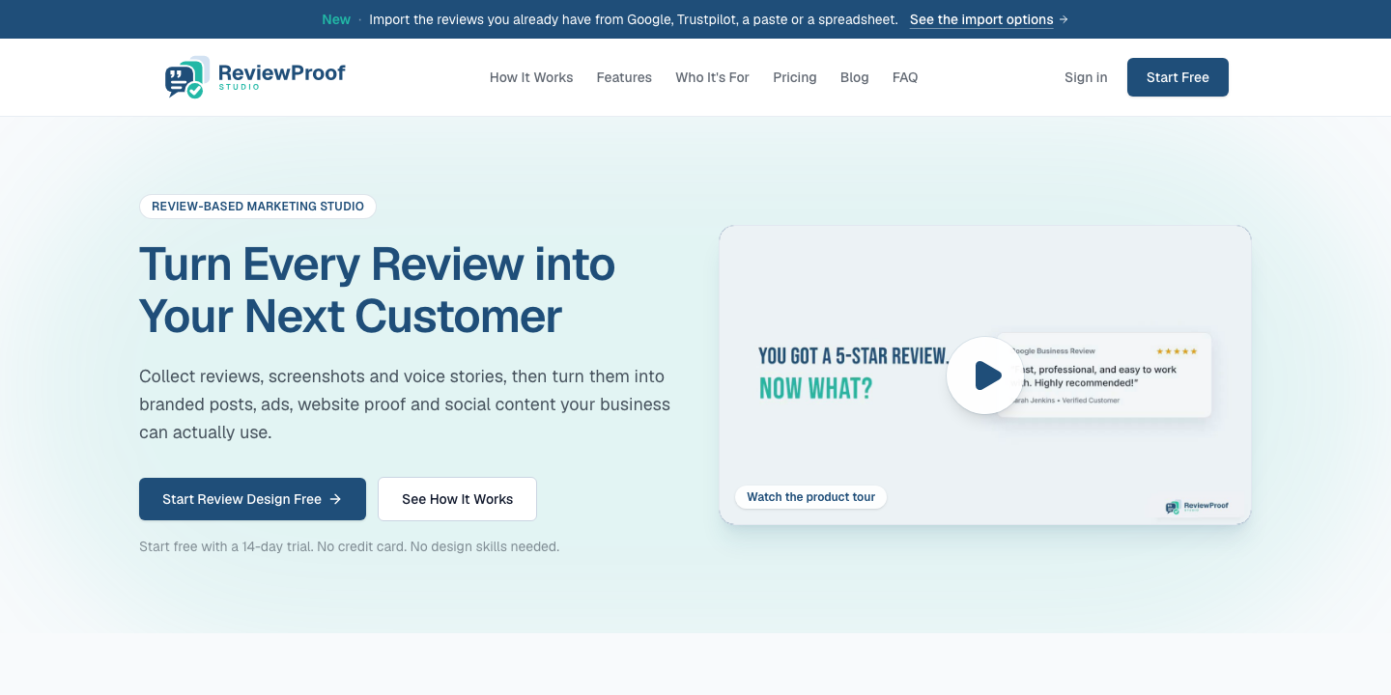This screenshot has width=1391, height=695.
Task: Click the New tag in the banner
Action: (x=336, y=19)
